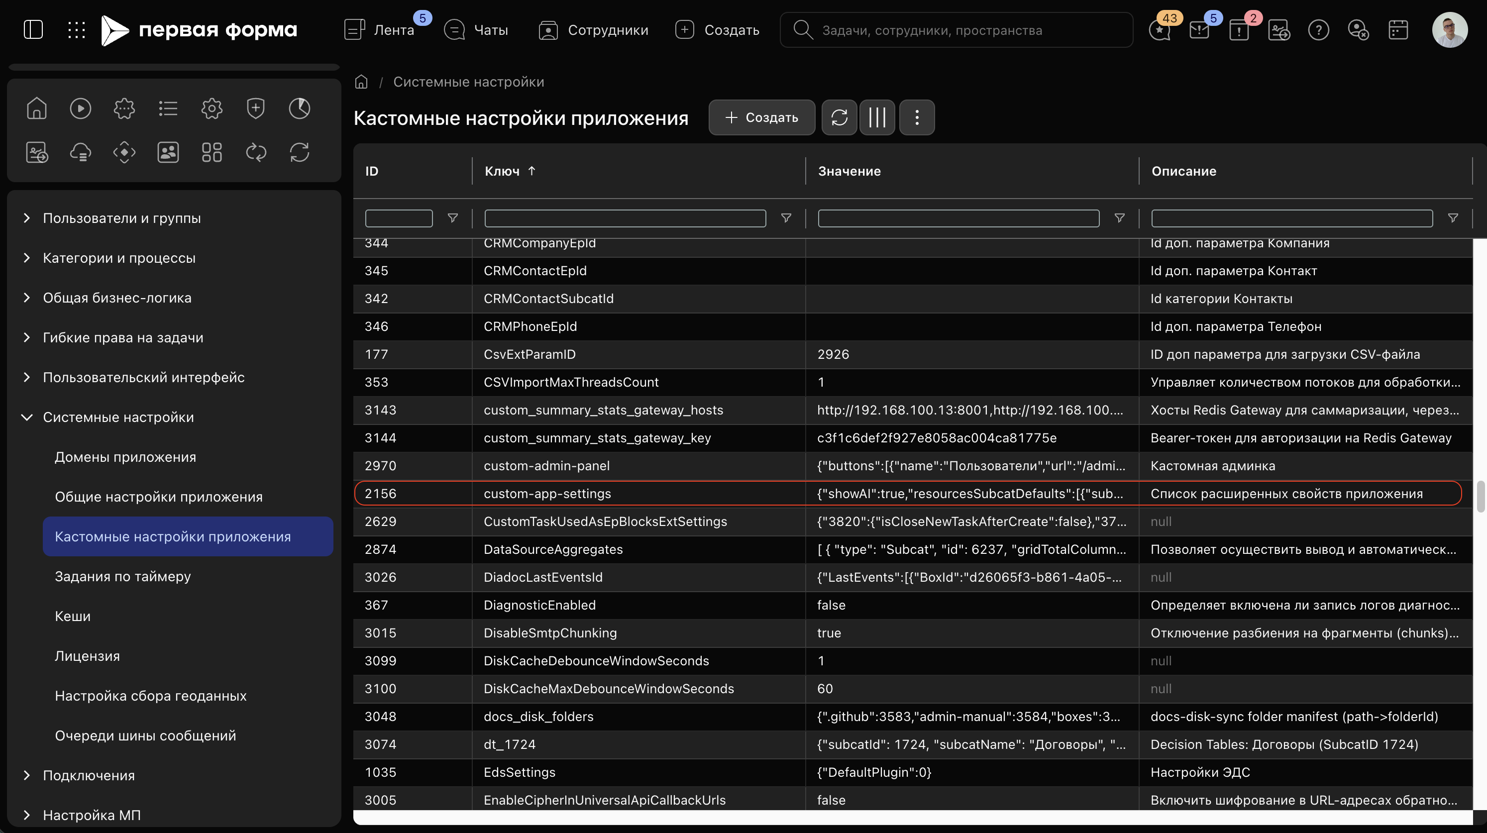Open the column chooser button
Screen dimensions: 1487x833
tap(877, 117)
